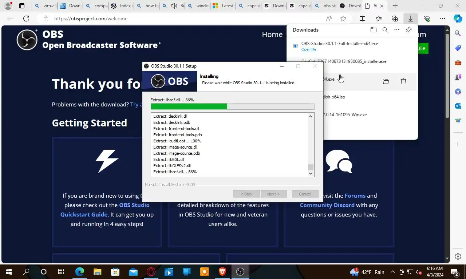Open Brave browser from taskbar
This screenshot has width=466, height=279.
pos(222,271)
